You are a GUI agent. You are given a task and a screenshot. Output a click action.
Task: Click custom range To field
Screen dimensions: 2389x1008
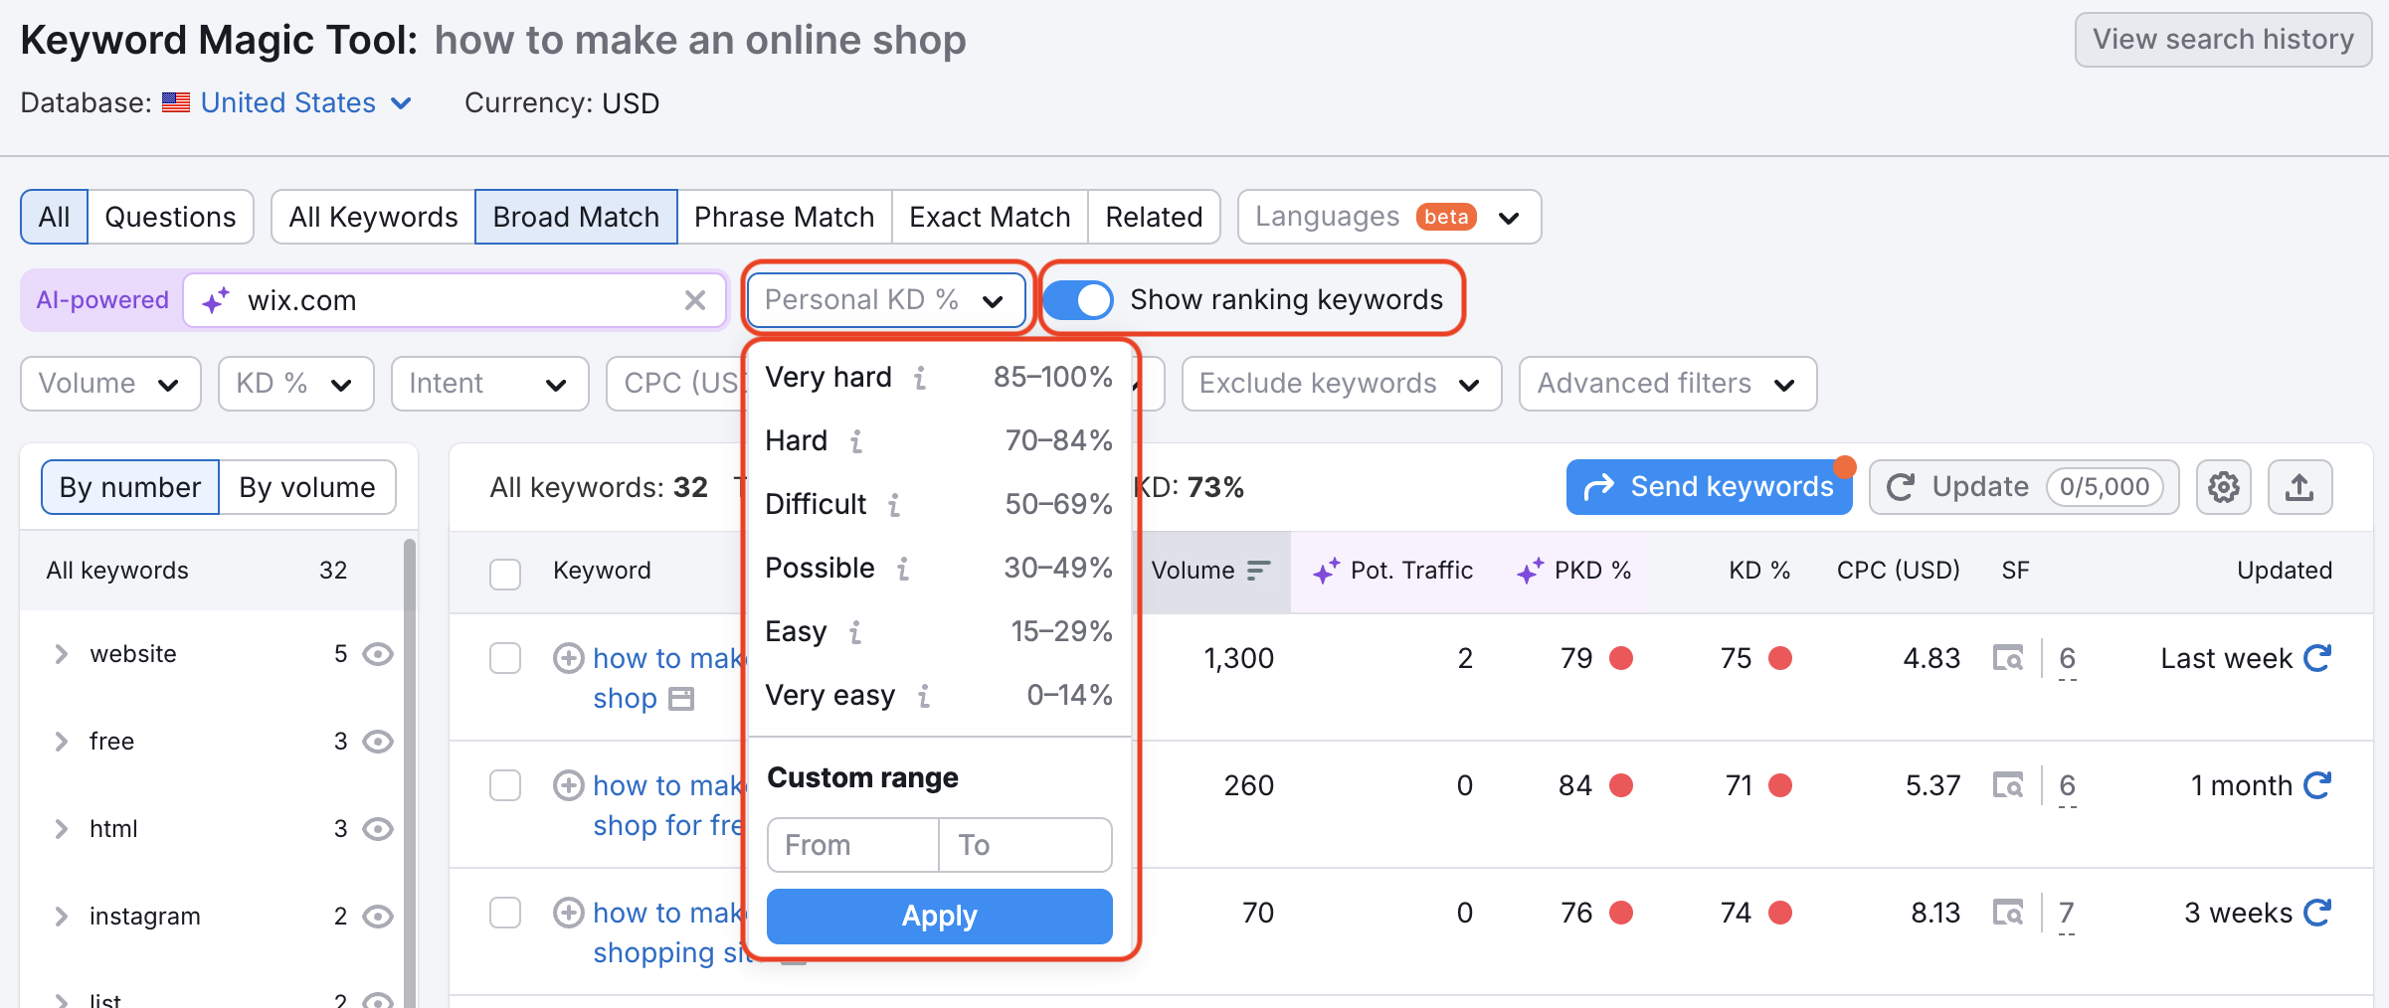[x=1025, y=845]
